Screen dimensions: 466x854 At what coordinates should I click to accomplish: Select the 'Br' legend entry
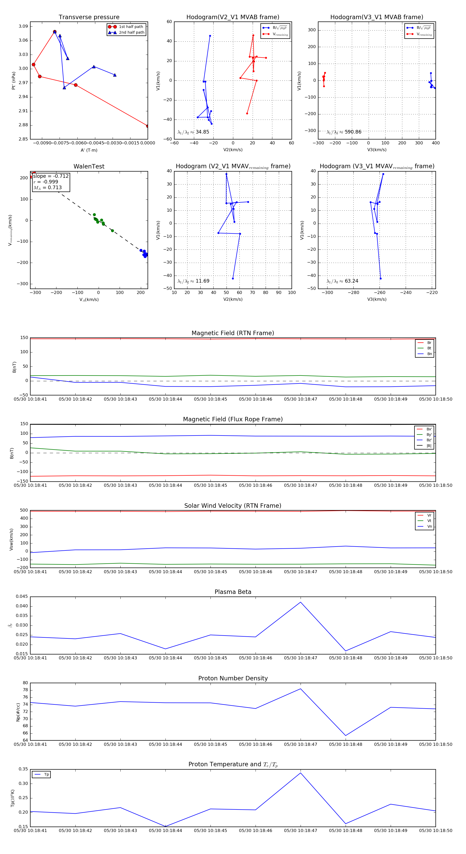tap(425, 343)
